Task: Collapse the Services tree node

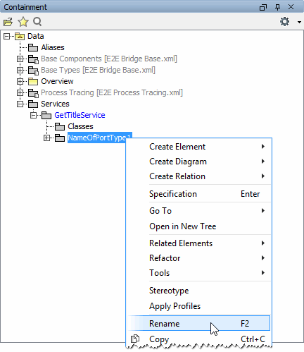Action: click(x=20, y=104)
